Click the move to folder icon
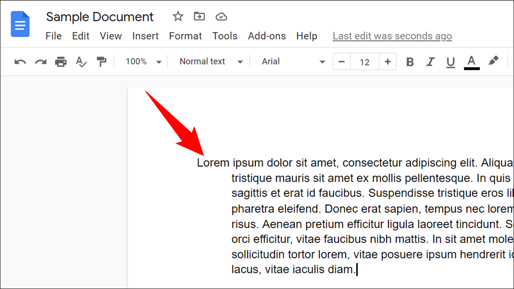 199,17
